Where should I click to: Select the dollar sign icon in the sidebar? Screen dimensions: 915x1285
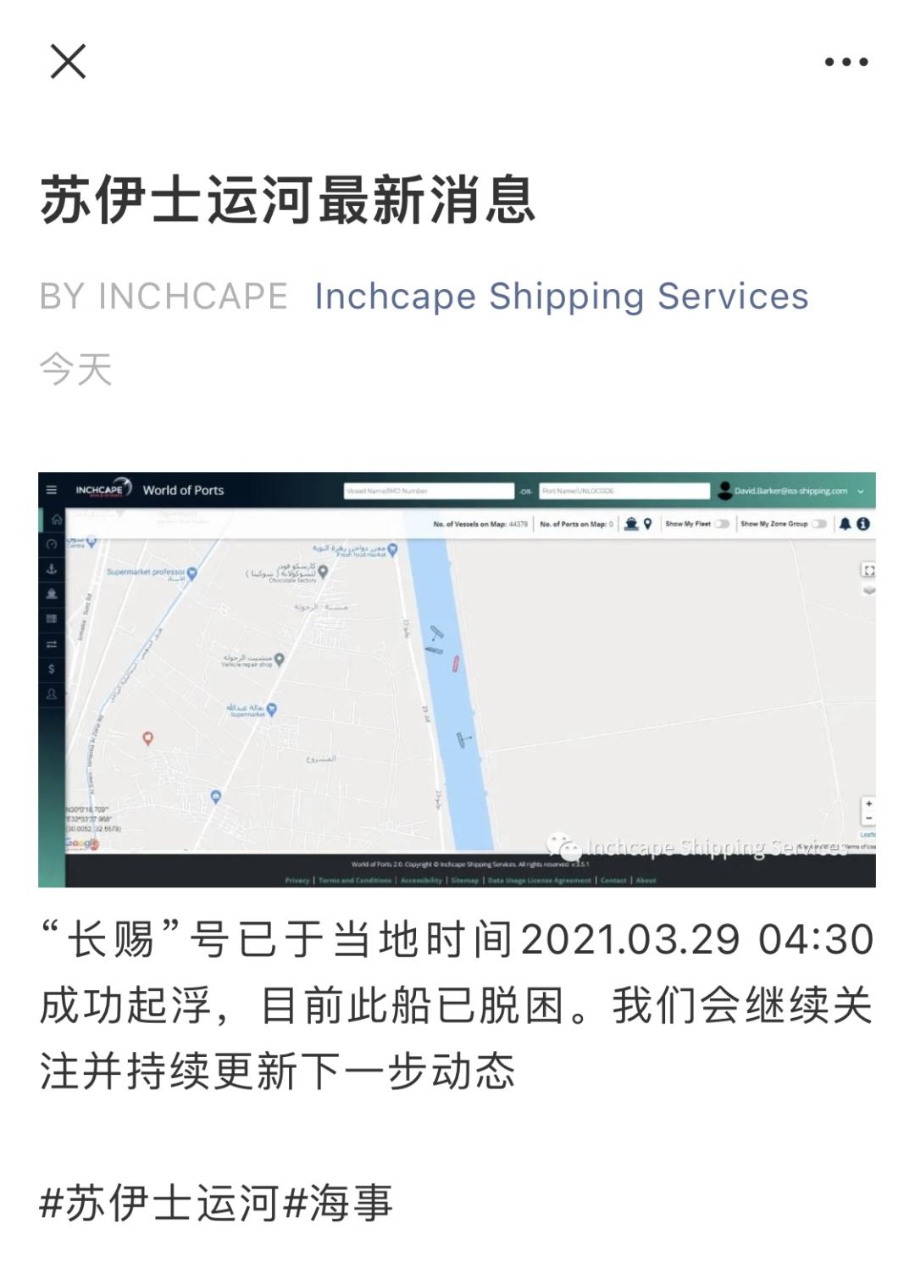point(52,669)
